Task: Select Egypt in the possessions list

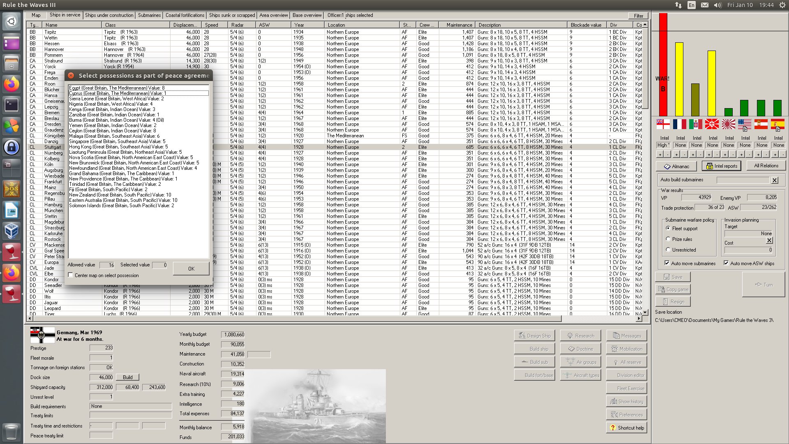Action: (138, 88)
